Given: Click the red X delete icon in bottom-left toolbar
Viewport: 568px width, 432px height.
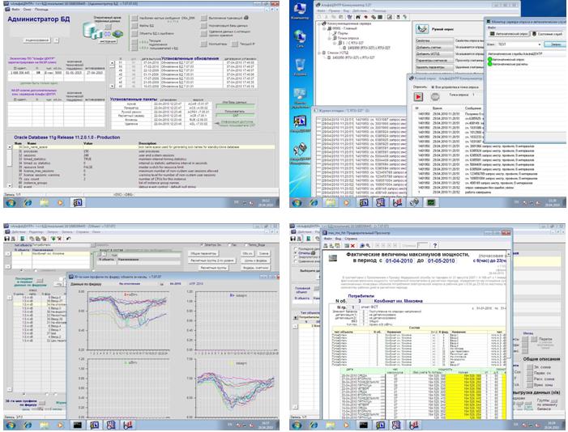Looking at the screenshot, I should click(x=59, y=239).
